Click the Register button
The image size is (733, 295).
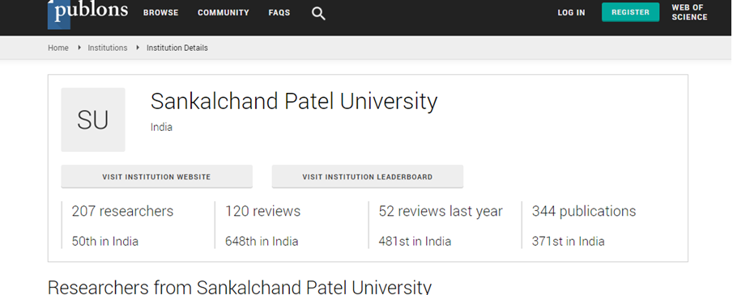[631, 12]
